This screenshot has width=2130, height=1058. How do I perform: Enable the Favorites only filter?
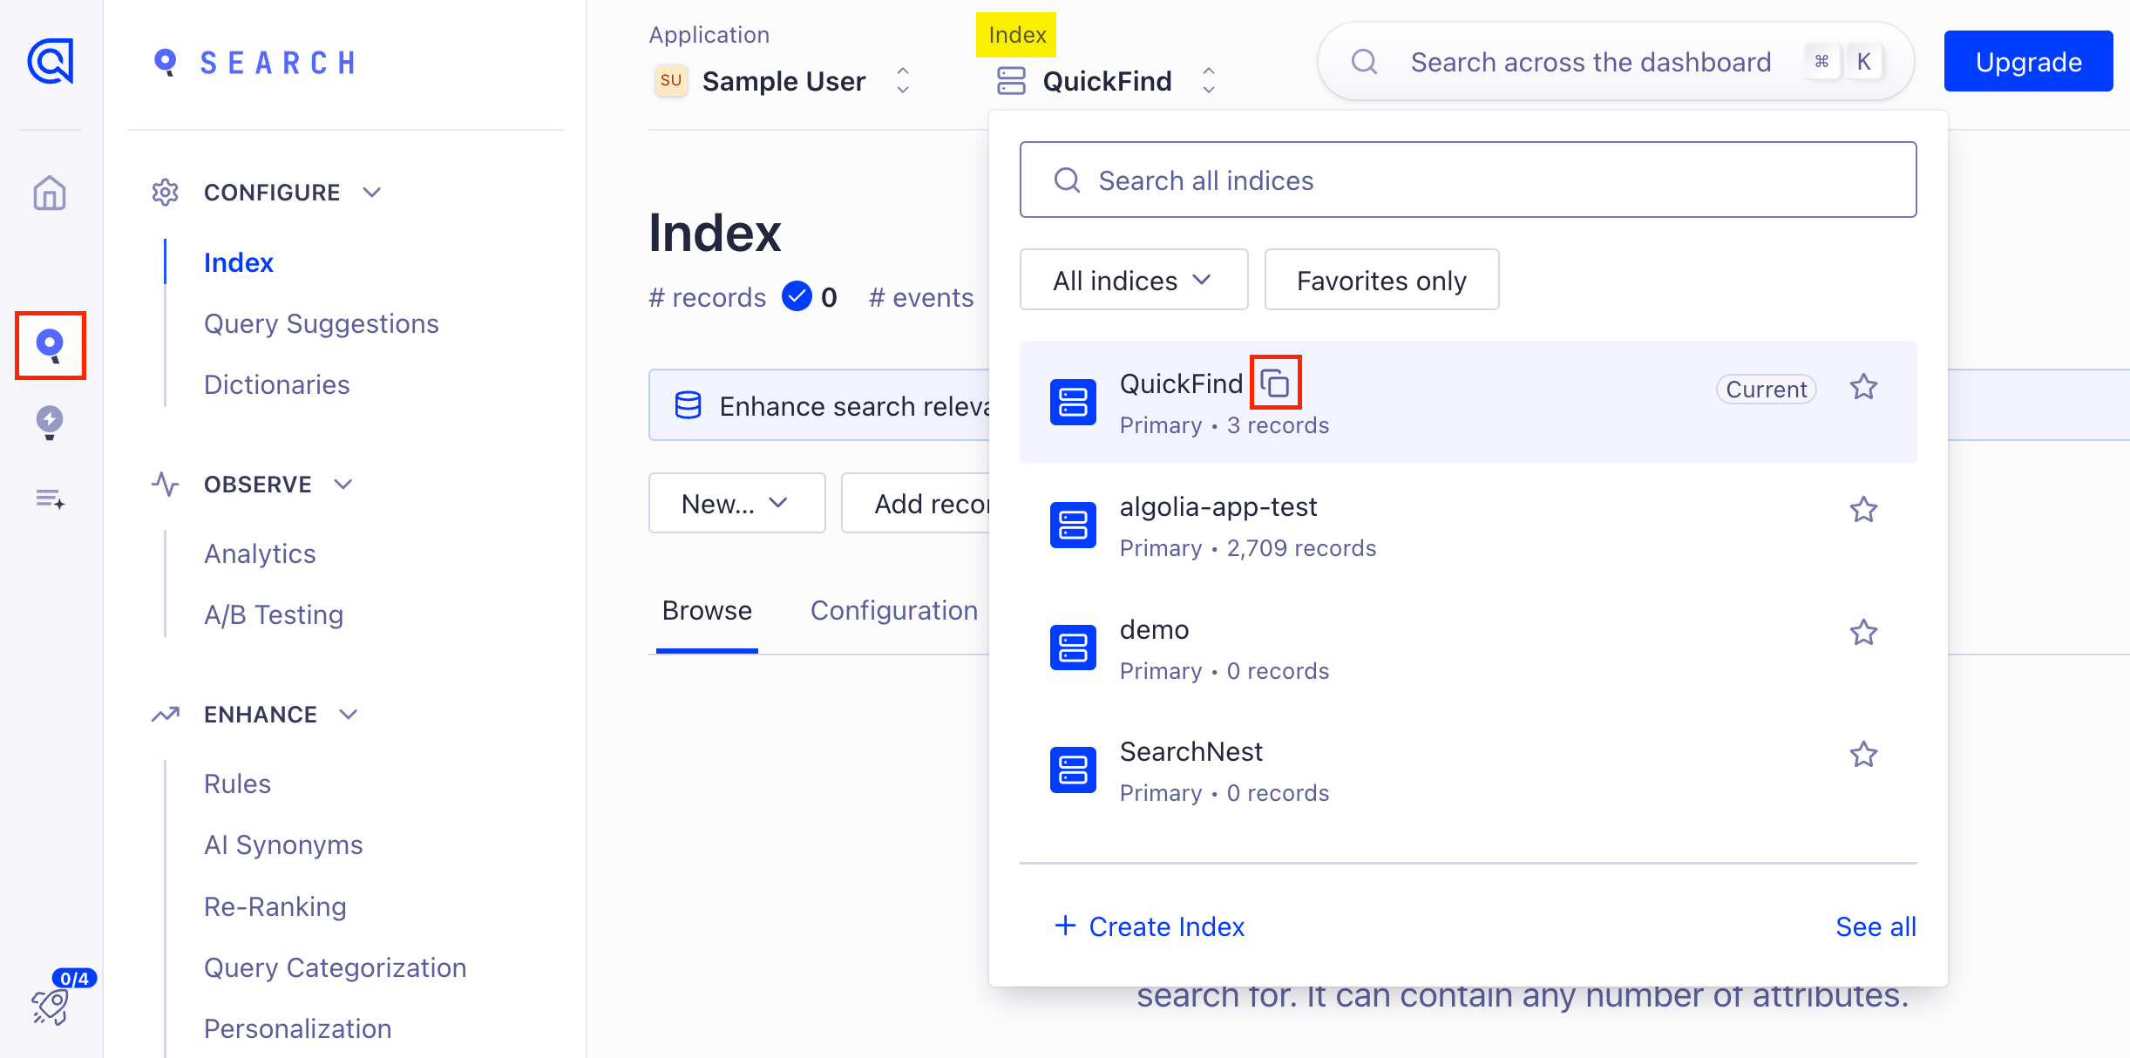(x=1381, y=280)
